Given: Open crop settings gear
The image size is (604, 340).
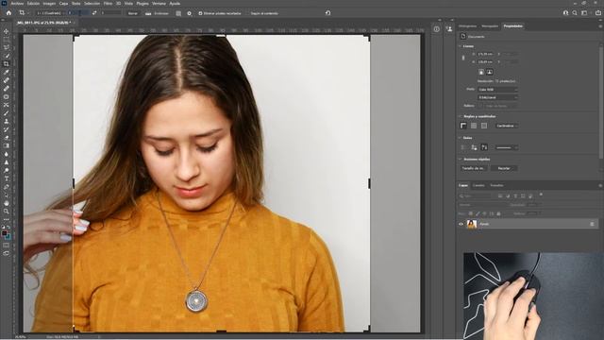Looking at the screenshot, I should click(x=189, y=13).
